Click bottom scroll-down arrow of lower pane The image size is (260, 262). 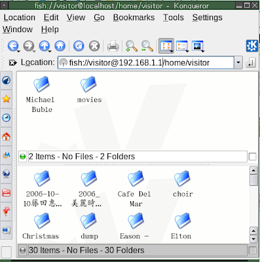point(253,239)
